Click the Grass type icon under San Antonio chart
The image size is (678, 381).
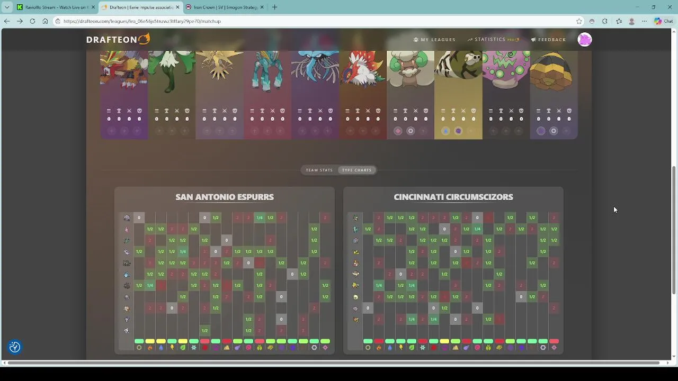pyautogui.click(x=183, y=348)
